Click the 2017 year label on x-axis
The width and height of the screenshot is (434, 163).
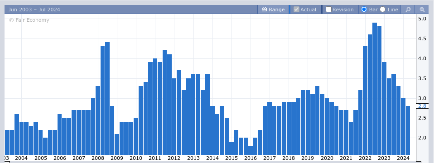pyautogui.click(x=270, y=158)
